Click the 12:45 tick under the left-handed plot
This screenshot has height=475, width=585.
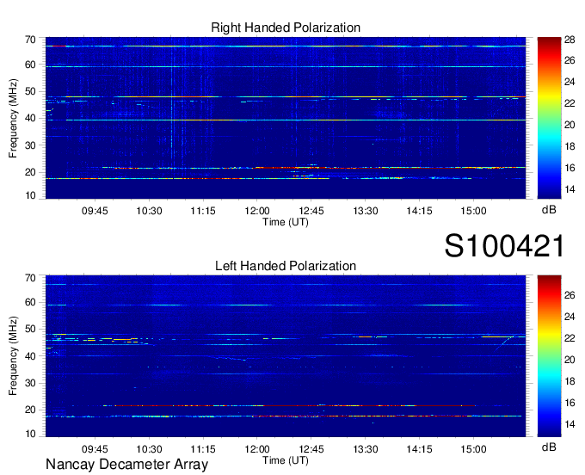pyautogui.click(x=311, y=449)
